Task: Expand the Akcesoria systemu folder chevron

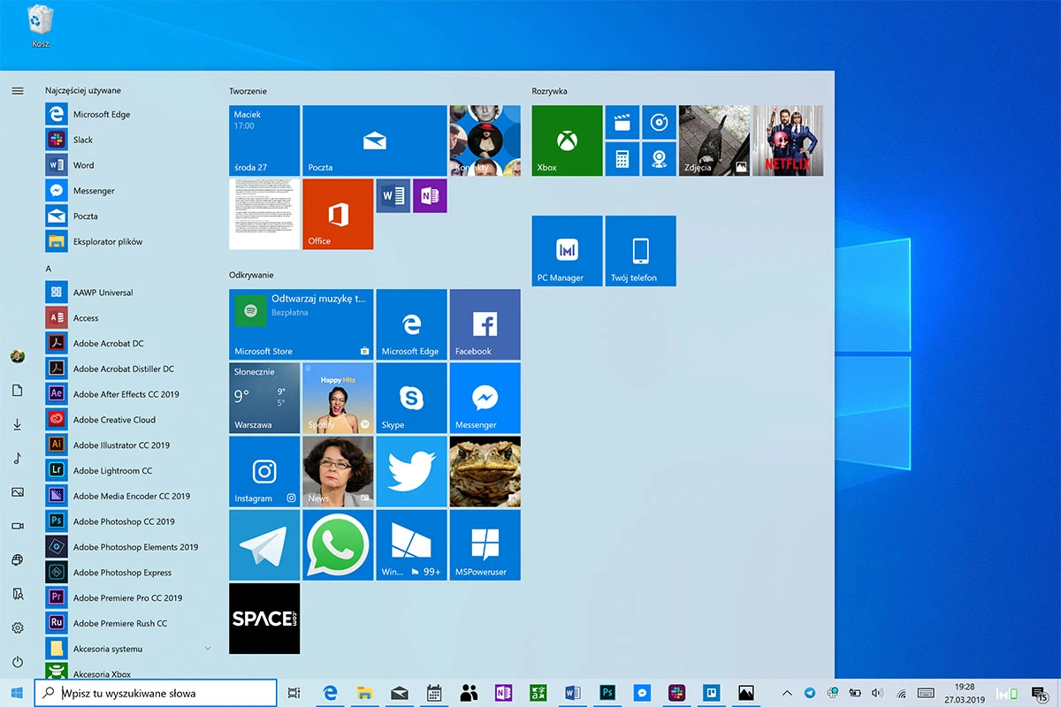Action: point(208,649)
